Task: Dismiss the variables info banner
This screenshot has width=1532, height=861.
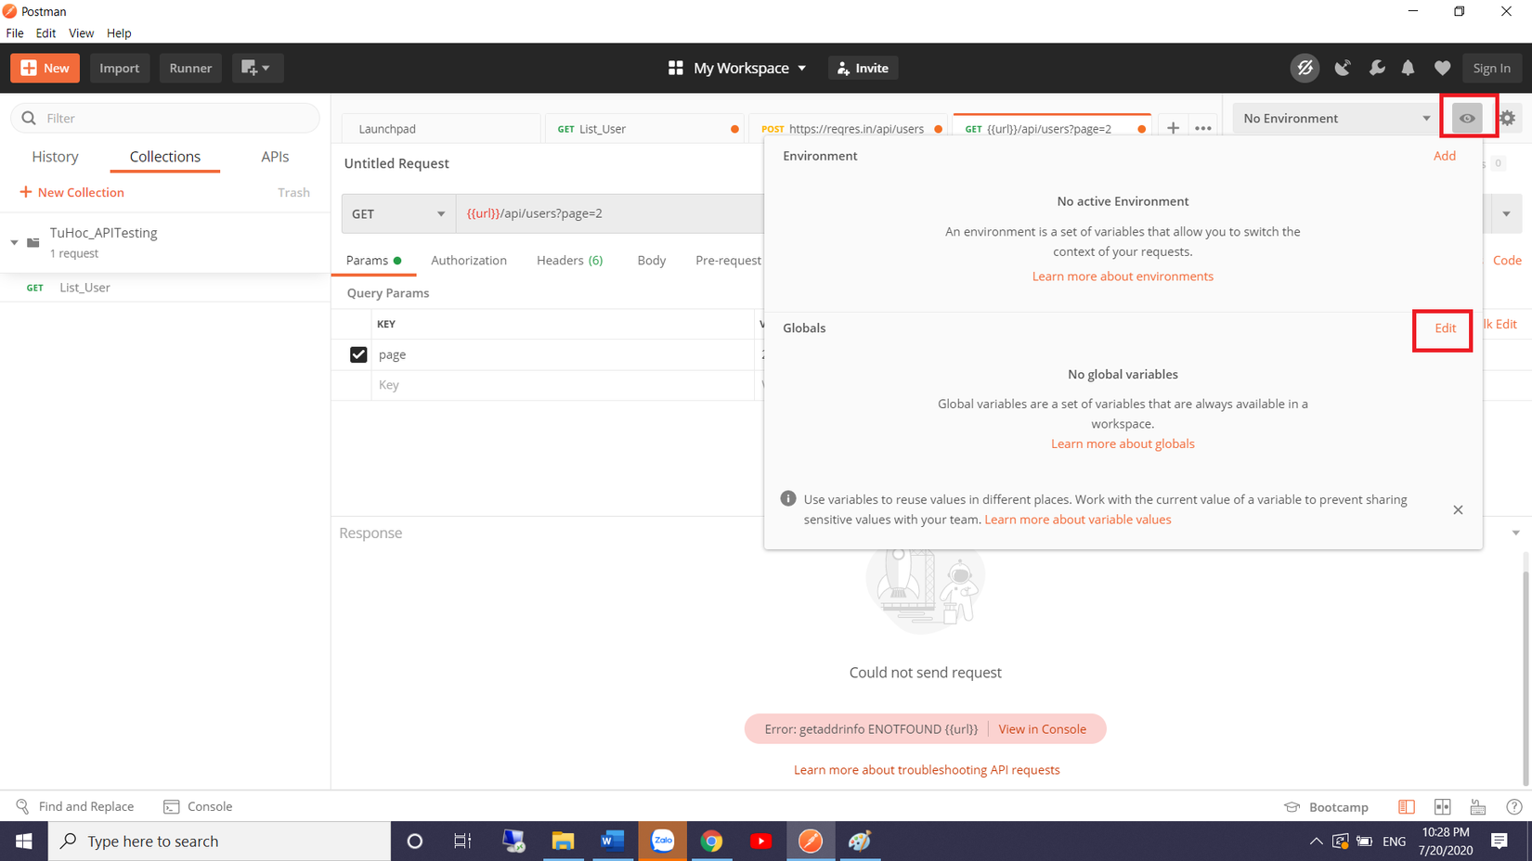Action: pyautogui.click(x=1458, y=509)
